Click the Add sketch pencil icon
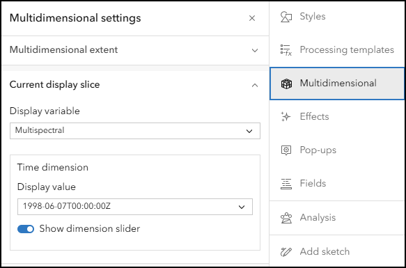 click(x=286, y=252)
